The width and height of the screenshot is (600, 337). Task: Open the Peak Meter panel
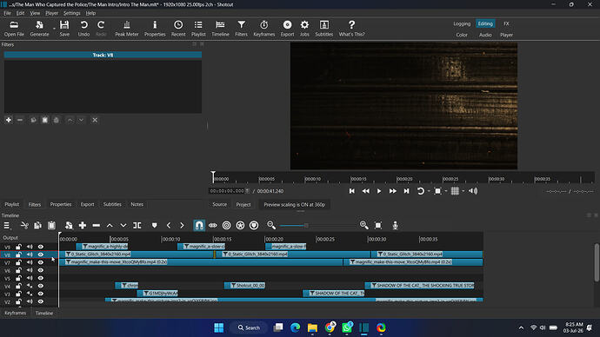coord(127,29)
